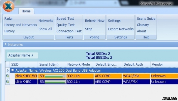
Task: Collapse the Networks panel with double chevron
Action: 6,45
